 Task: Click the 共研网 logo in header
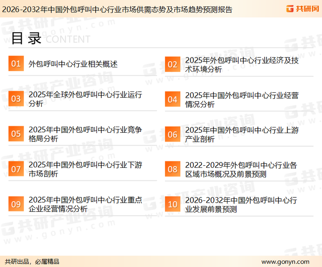click(x=303, y=9)
